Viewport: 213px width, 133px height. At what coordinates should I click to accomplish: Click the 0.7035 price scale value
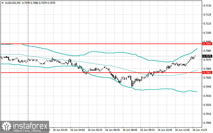pos(207,96)
